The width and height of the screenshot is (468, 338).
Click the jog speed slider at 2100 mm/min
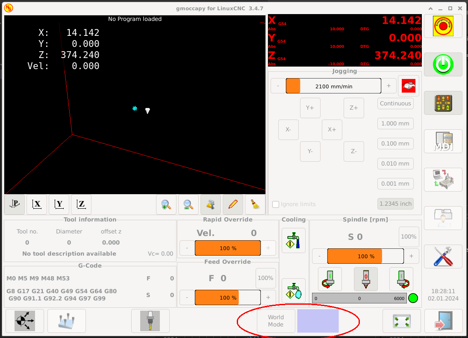tap(333, 86)
